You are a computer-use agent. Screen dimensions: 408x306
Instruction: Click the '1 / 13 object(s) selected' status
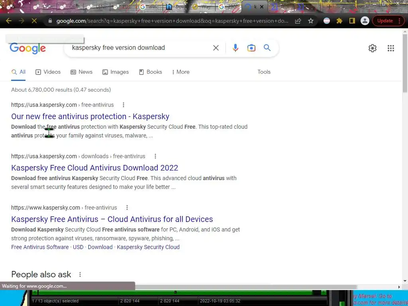55,301
